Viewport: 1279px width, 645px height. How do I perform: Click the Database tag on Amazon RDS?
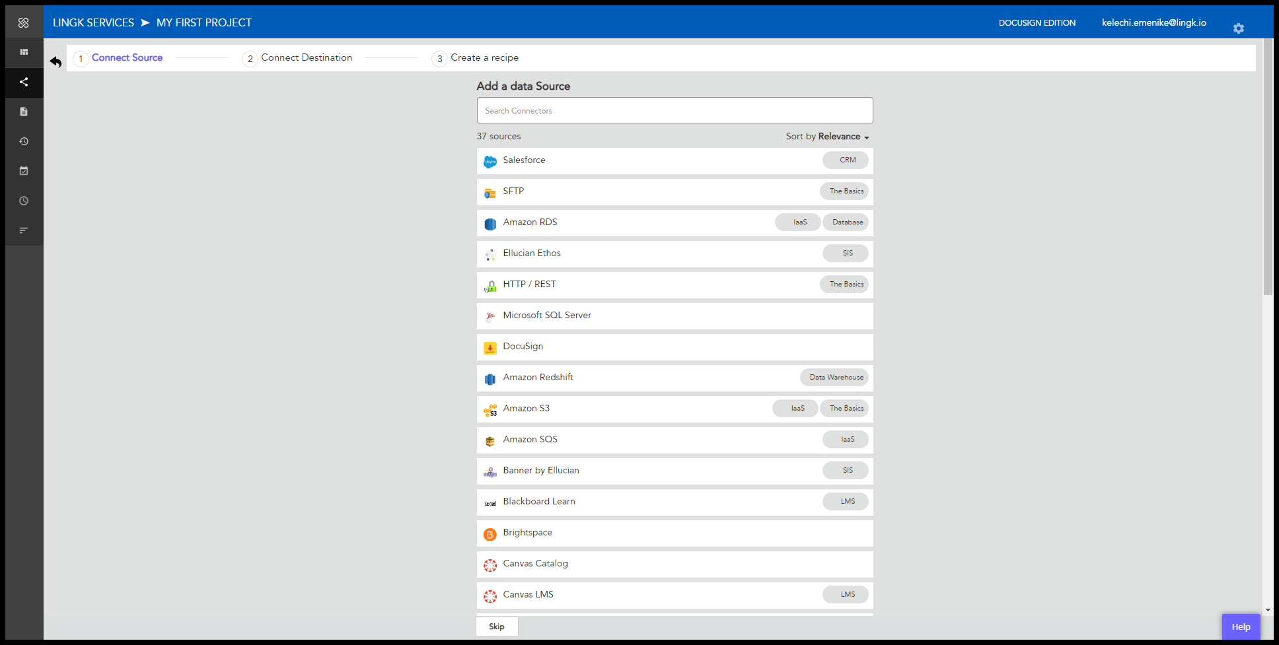pyautogui.click(x=846, y=222)
